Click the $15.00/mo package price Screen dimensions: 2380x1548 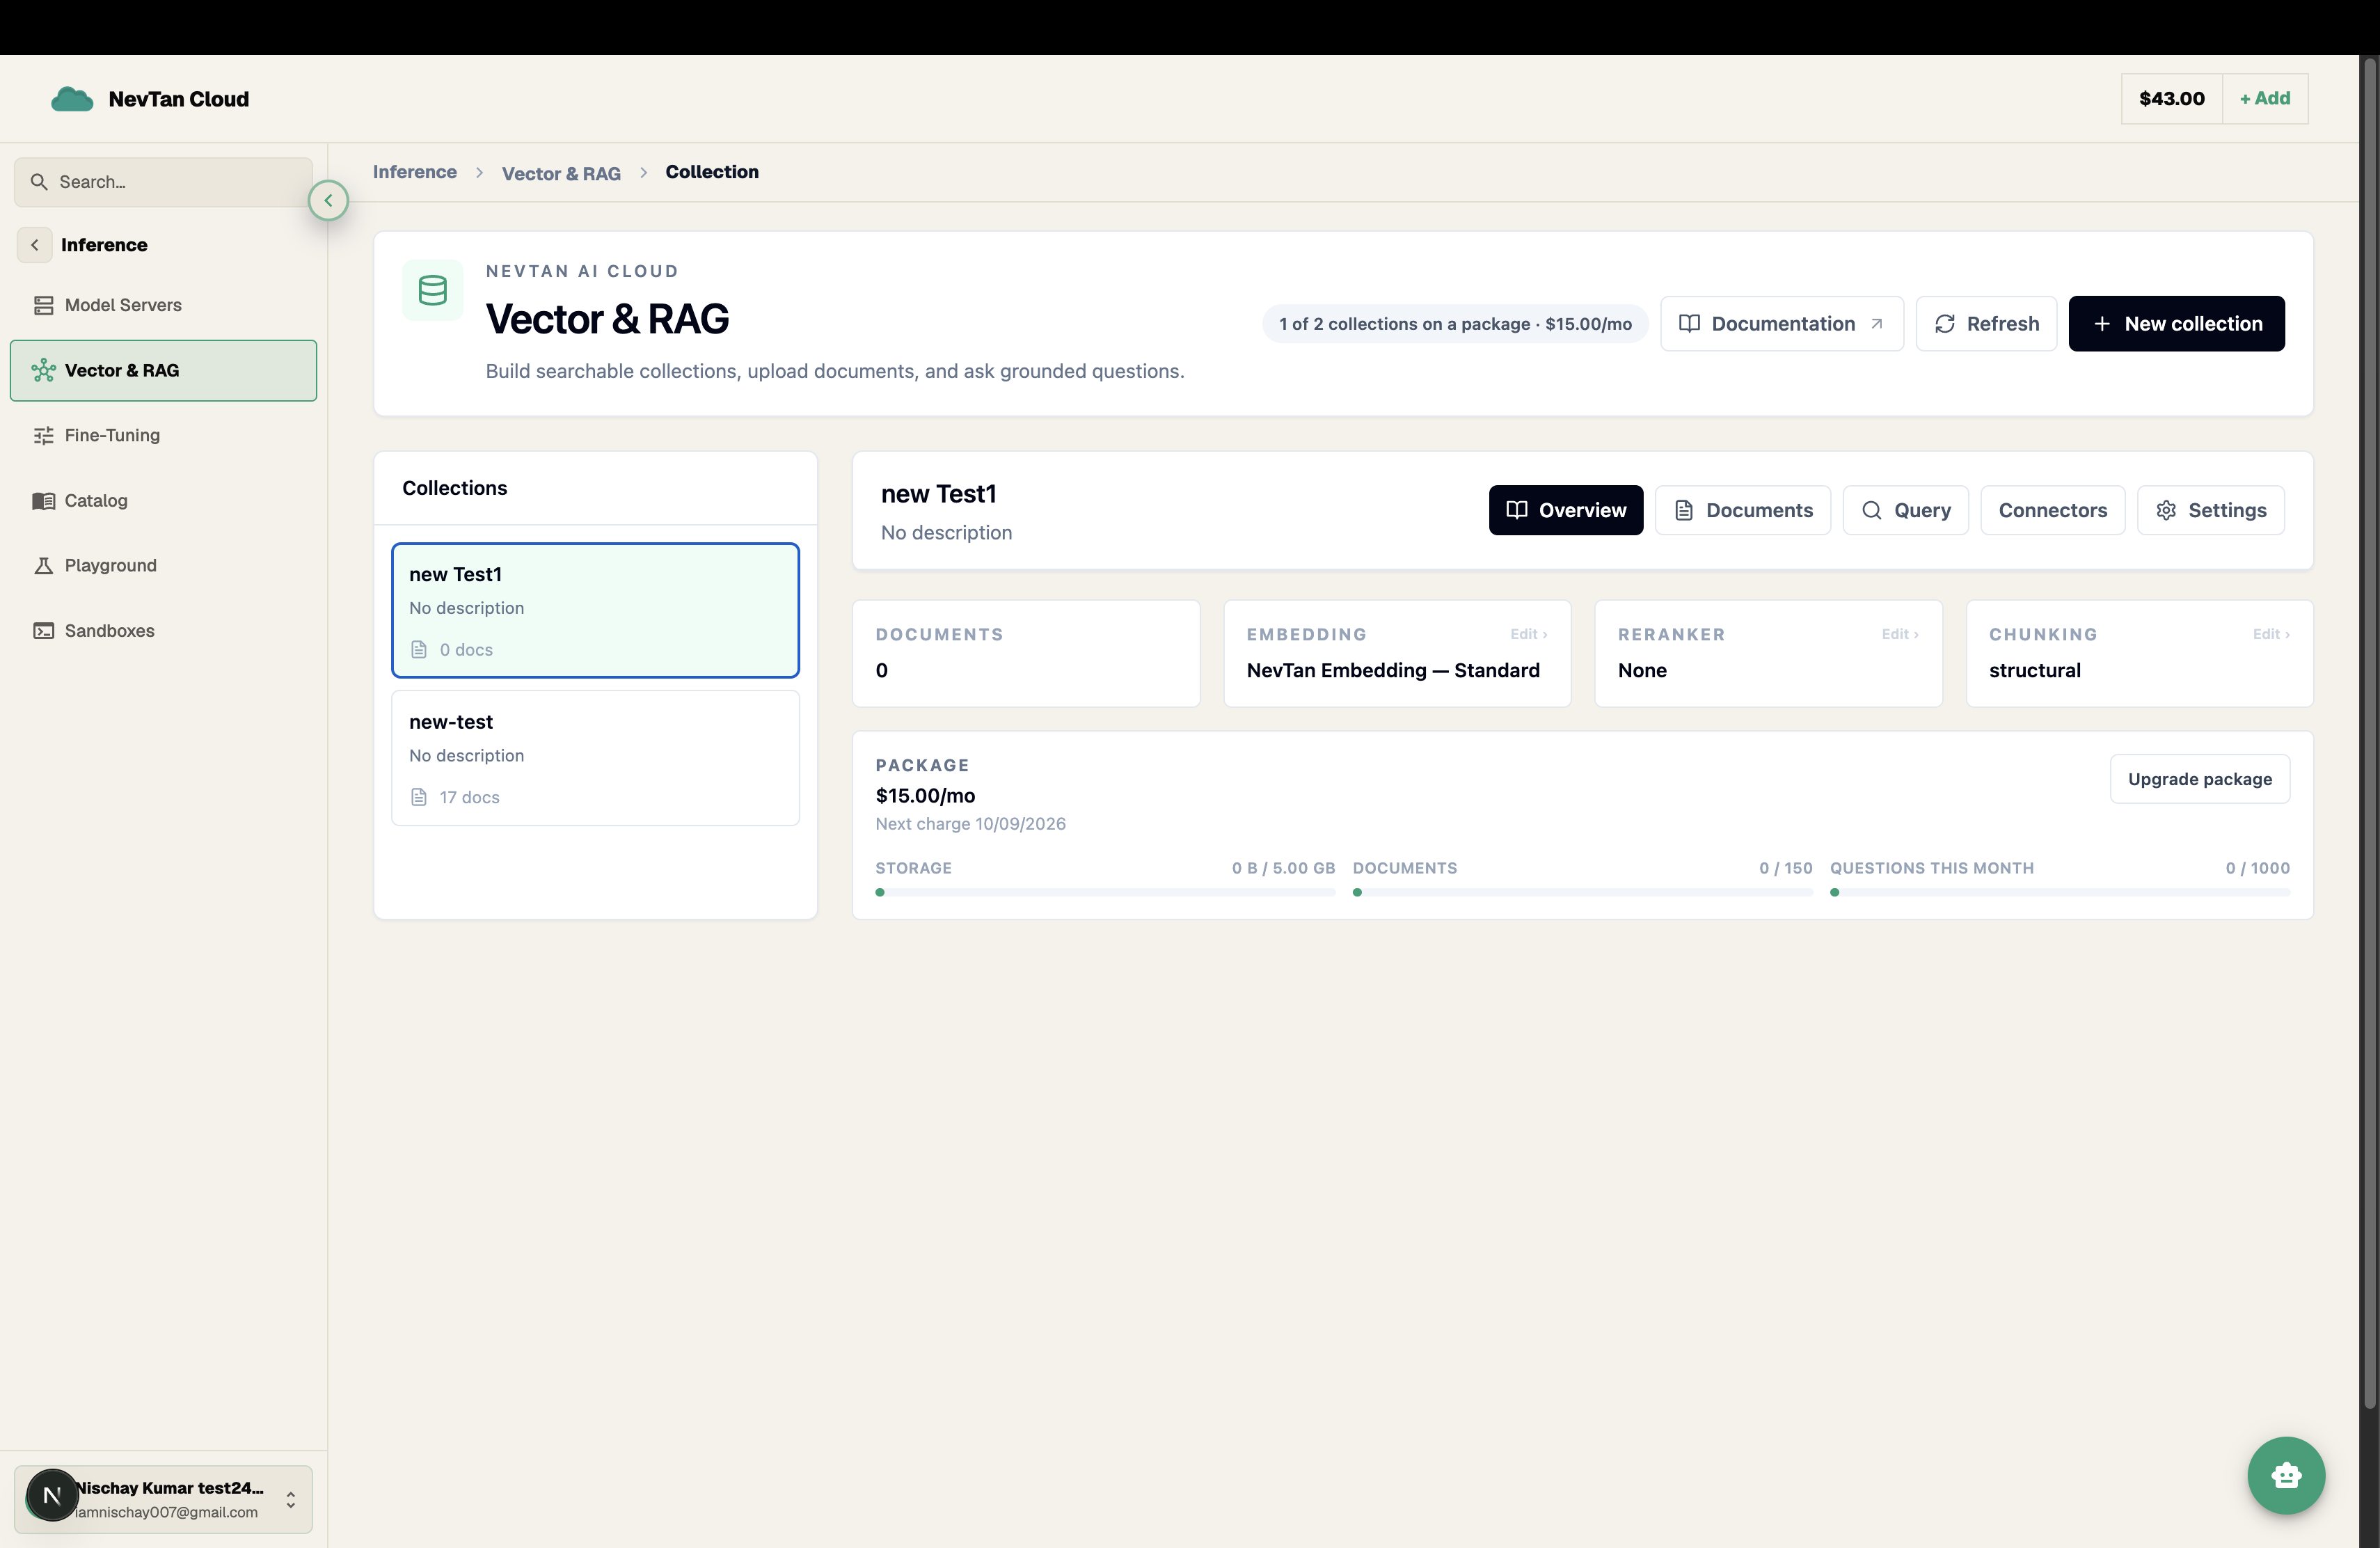point(925,796)
